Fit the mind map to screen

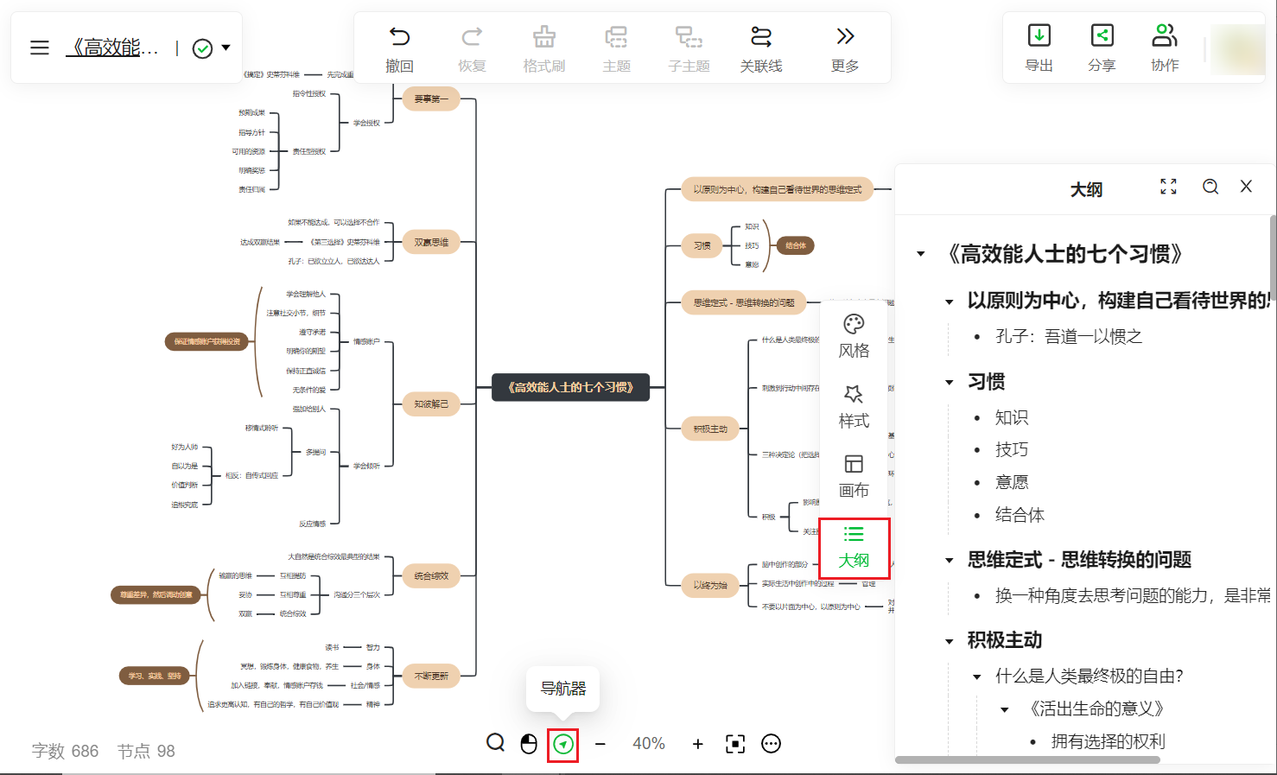click(x=735, y=744)
